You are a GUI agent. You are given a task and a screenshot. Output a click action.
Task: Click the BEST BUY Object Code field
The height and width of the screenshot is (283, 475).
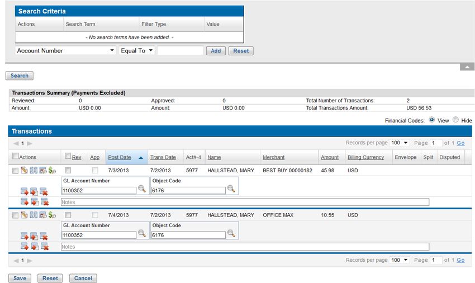[188, 191]
